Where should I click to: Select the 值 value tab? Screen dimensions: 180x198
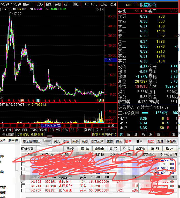point(159,135)
